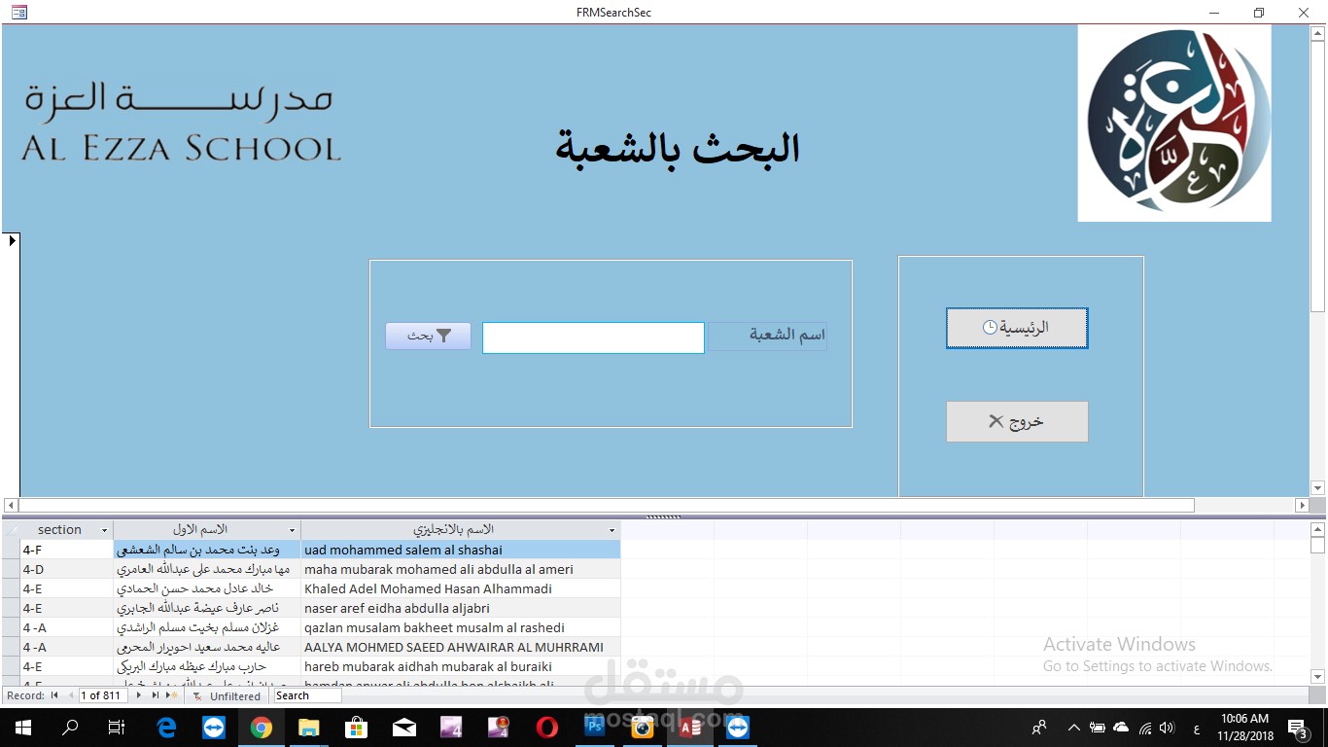Click the خروج exit button
Screen dimensions: 1328x747
click(x=1017, y=422)
